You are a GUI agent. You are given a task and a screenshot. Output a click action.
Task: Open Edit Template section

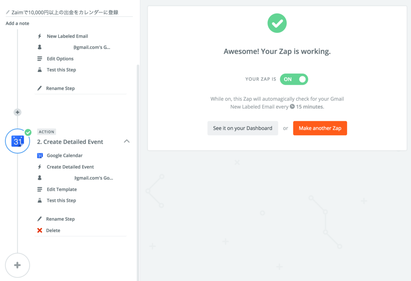point(61,189)
